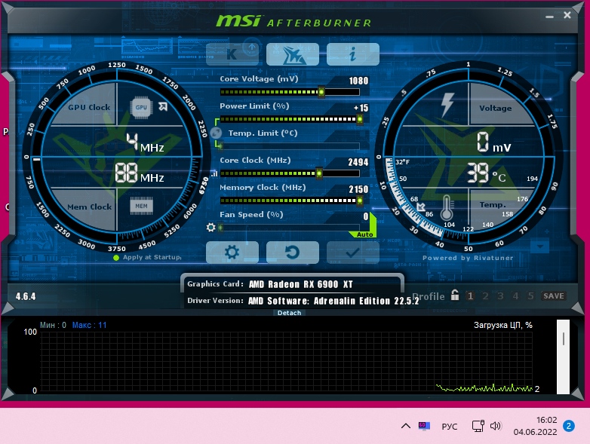
Task: Detach the monitoring graph panel
Action: (x=289, y=313)
